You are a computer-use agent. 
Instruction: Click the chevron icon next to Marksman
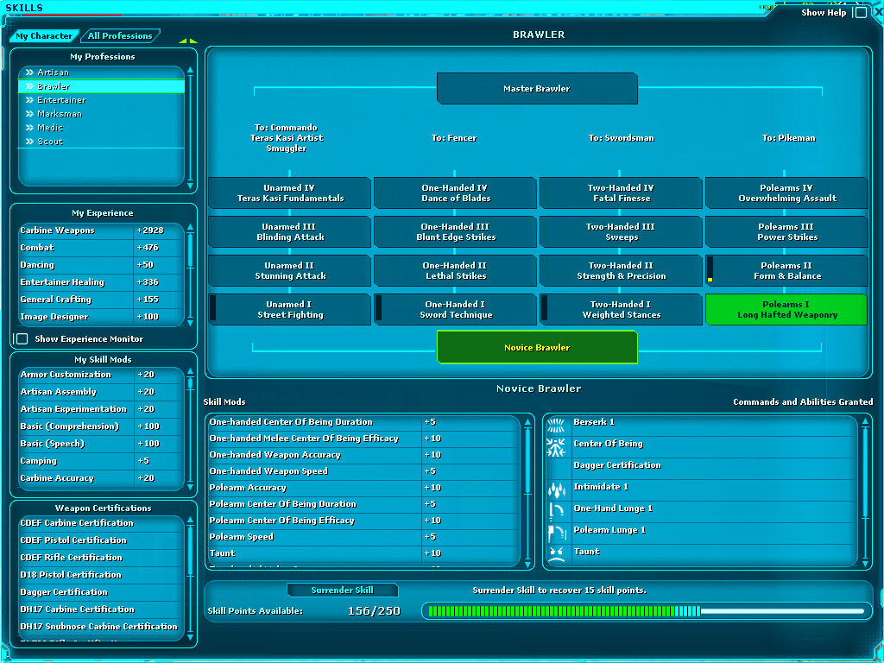(x=30, y=114)
